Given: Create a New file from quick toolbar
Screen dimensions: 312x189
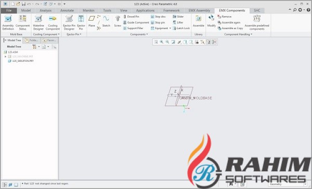Looking at the screenshot, I should coord(12,4).
